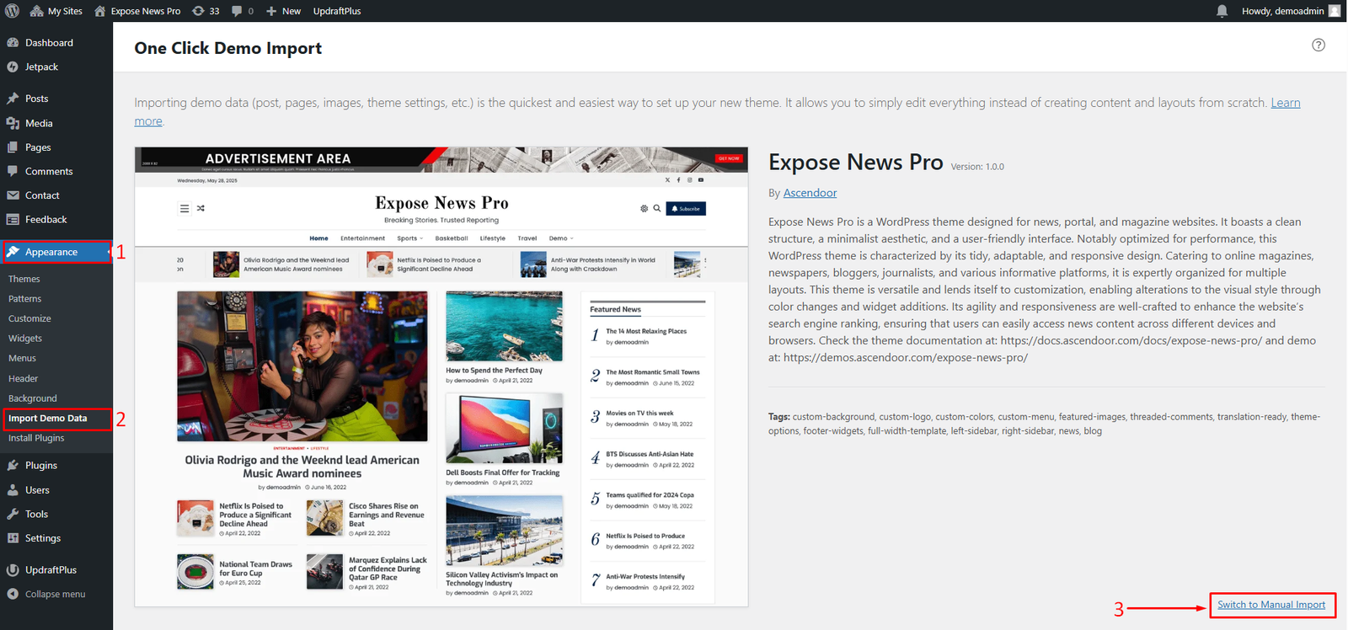Click Entertainment in the preview navigation
The height and width of the screenshot is (630, 1348).
[362, 238]
